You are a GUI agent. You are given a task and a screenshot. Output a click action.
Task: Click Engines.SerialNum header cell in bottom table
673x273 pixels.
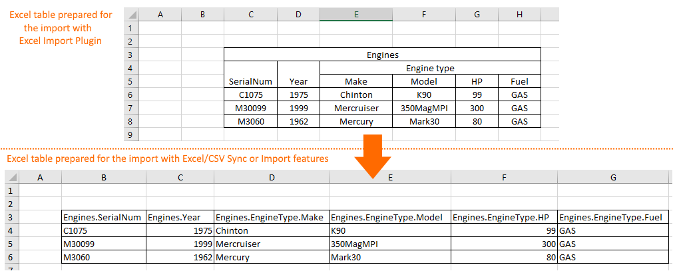coord(103,217)
